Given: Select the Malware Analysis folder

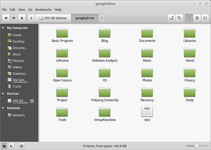Looking at the screenshot, I should coord(105,55).
